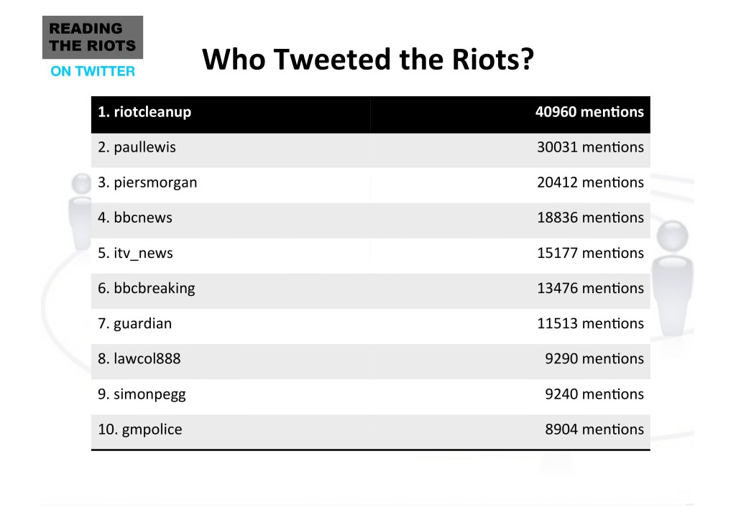Click the Who Tweeted the Riots? title
736x520 pixels.
[x=368, y=59]
